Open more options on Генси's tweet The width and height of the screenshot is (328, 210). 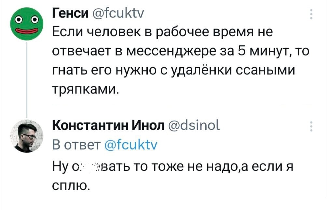tap(312, 15)
